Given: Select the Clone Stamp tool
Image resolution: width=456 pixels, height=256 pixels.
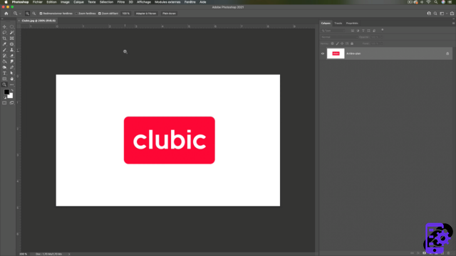Looking at the screenshot, I should (12, 50).
